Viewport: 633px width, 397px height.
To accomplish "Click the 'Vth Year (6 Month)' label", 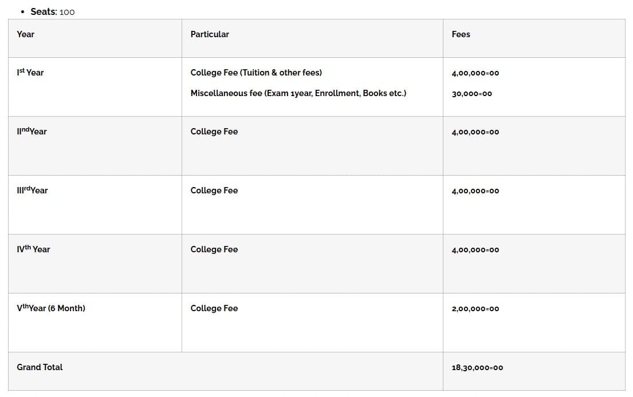I will click(51, 308).
